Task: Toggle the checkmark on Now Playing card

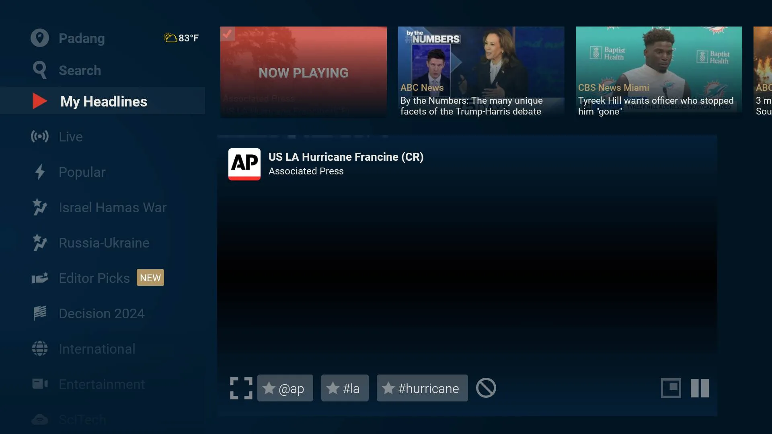Action: pos(228,34)
